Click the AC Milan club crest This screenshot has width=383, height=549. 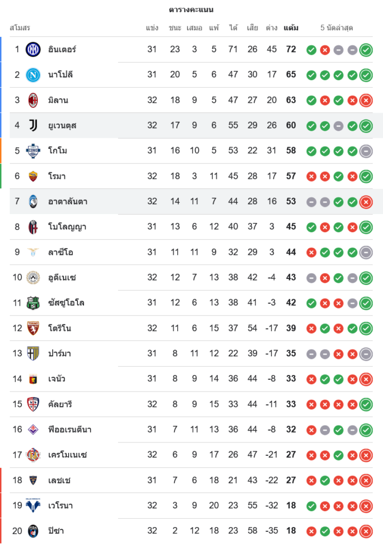click(x=33, y=100)
